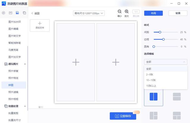Image resolution: width=190 pixels, height=123 pixels.
Task: Click download icon on 立即保存 button
Action: click(x=117, y=116)
